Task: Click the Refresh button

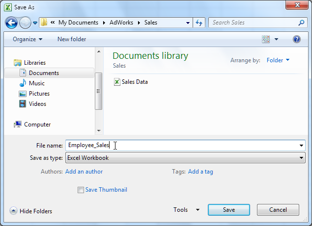Action: pos(199,23)
